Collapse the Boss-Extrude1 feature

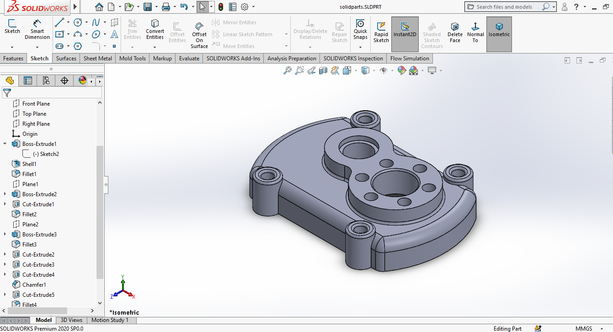coord(5,144)
